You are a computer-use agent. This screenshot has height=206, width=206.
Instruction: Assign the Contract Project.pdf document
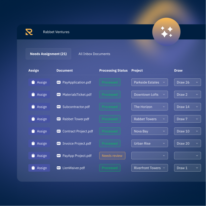[39, 131]
